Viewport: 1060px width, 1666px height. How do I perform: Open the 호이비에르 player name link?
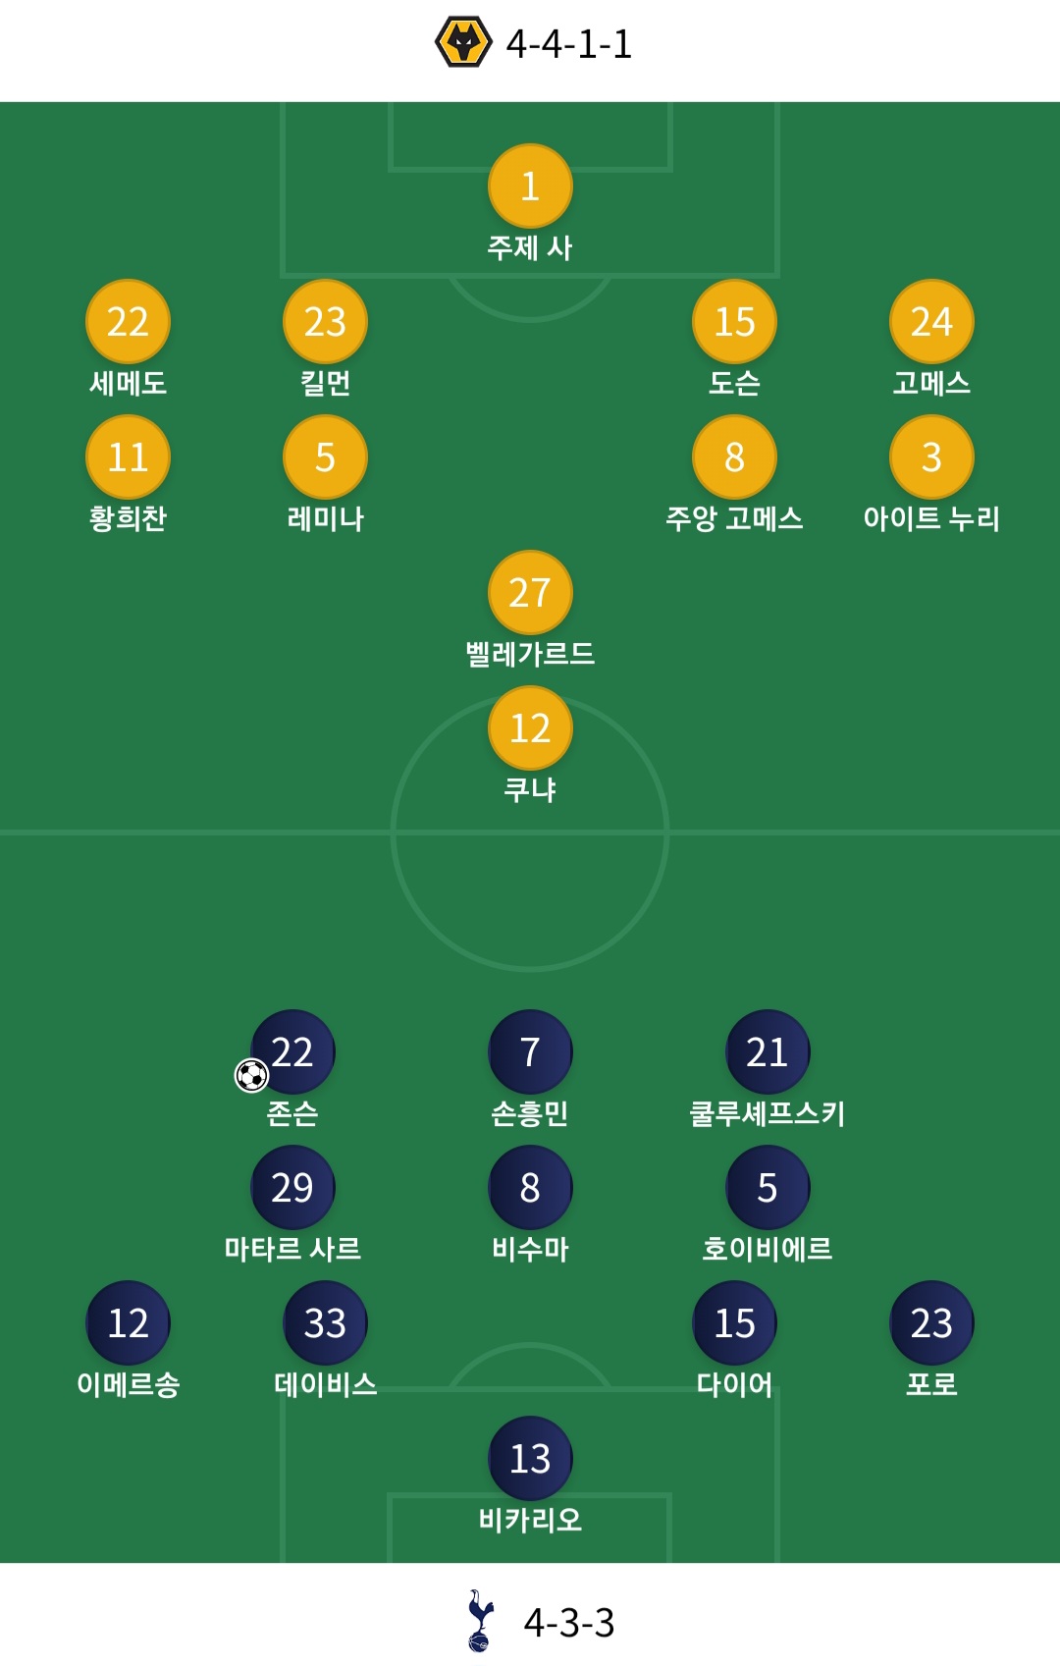768,1249
